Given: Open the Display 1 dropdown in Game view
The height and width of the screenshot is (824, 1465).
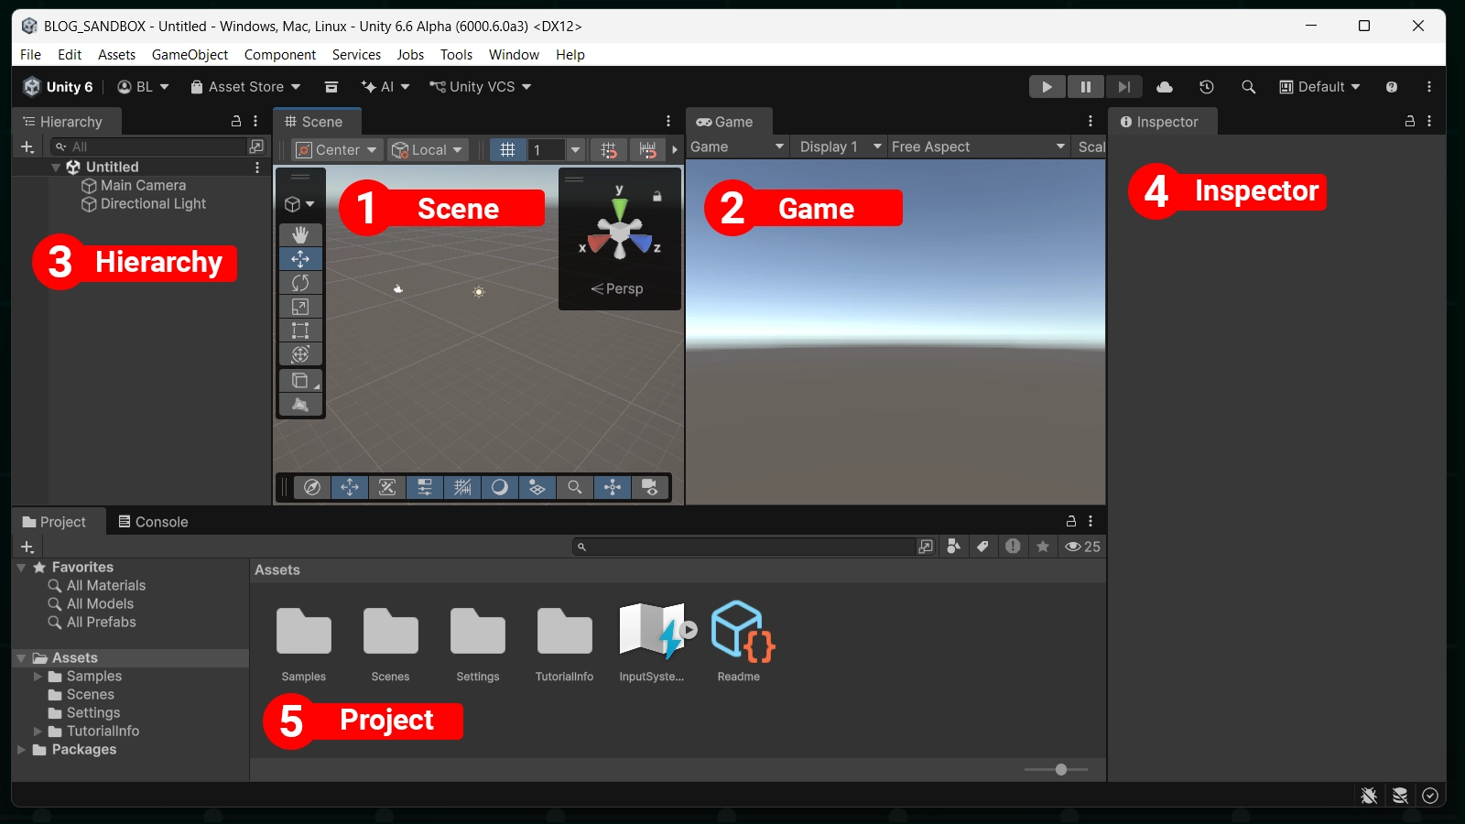Looking at the screenshot, I should pyautogui.click(x=840, y=146).
